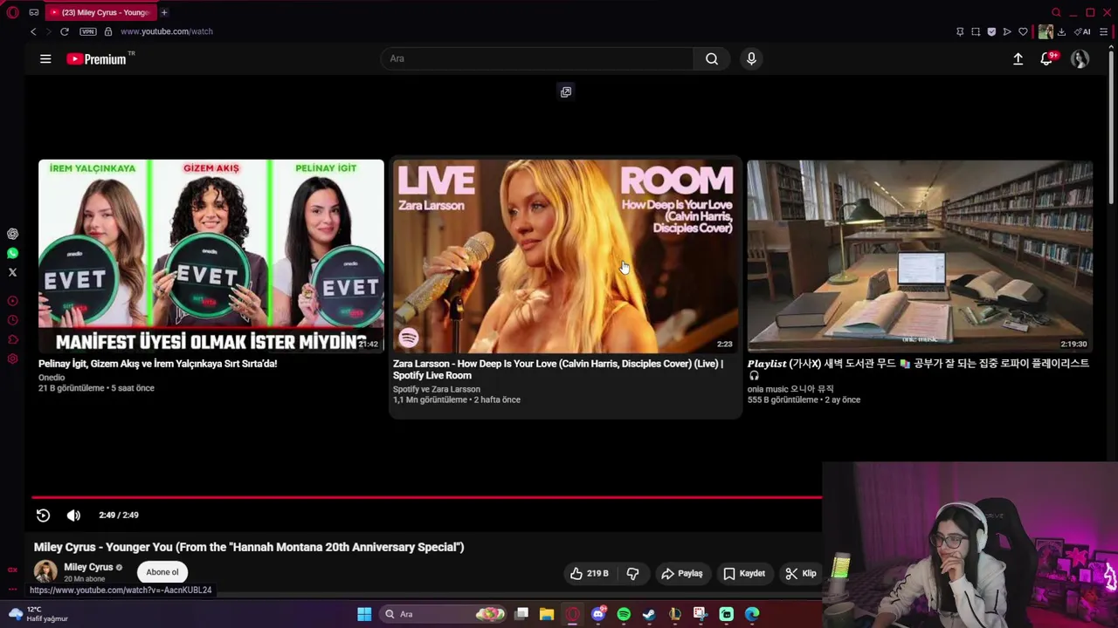1118x628 pixels.
Task: Open the Easy Setup sliders icon
Action: [1103, 31]
